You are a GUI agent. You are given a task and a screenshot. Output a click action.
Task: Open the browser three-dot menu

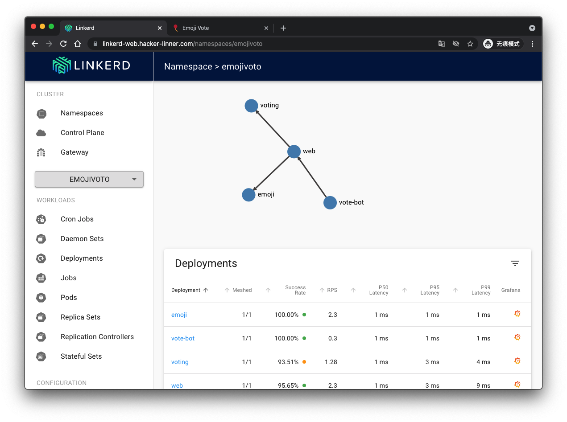pos(532,44)
